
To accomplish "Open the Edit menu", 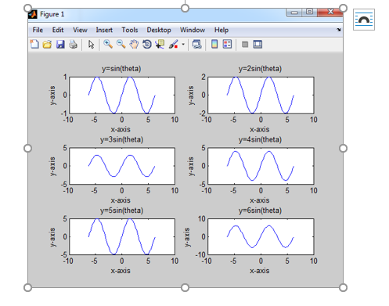I will tap(58, 30).
